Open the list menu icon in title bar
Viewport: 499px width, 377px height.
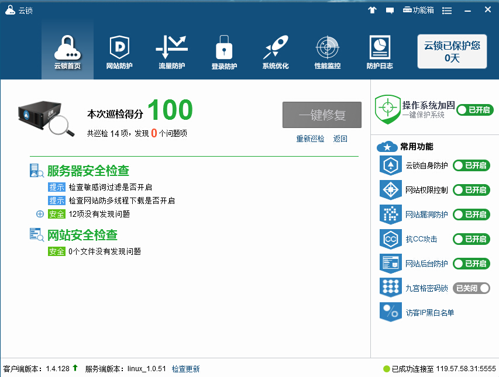click(447, 11)
